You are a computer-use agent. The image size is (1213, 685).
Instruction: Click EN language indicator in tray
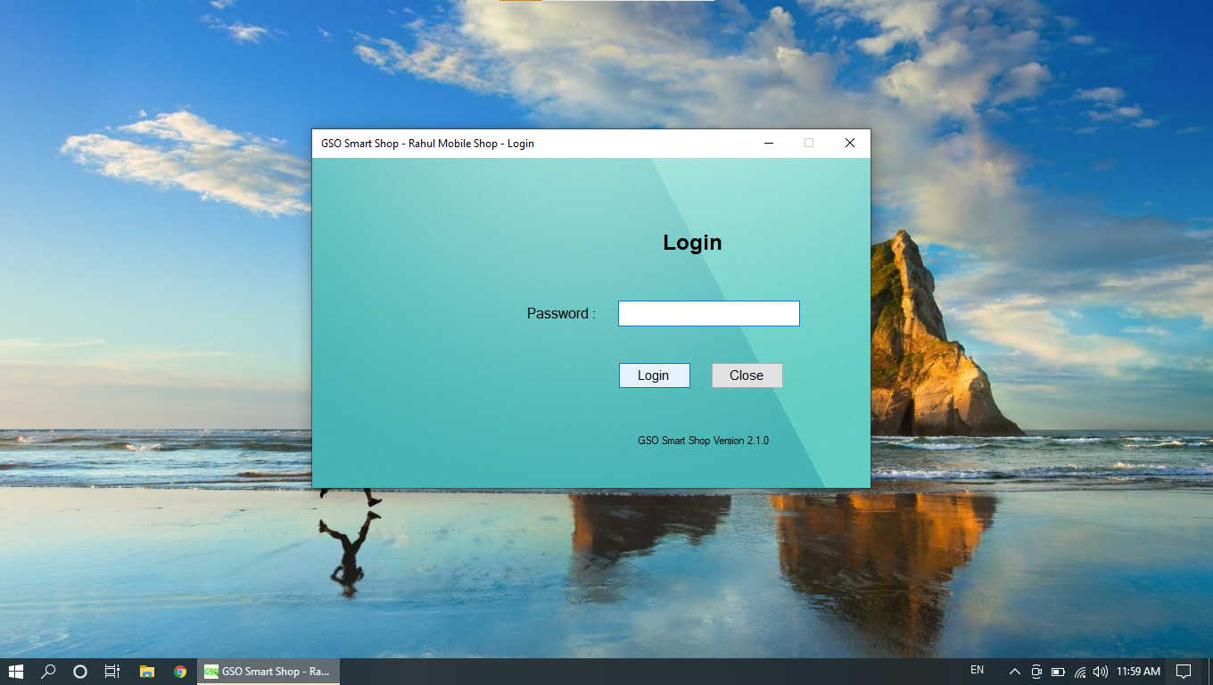tap(978, 671)
